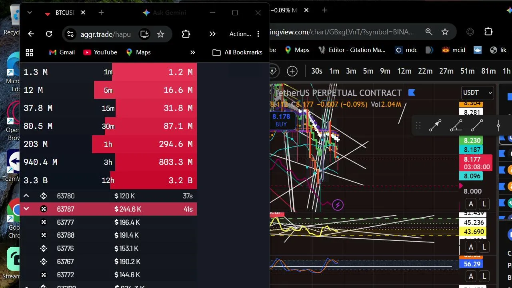
Task: Open the tab search dropdown arrow
Action: tap(30, 13)
